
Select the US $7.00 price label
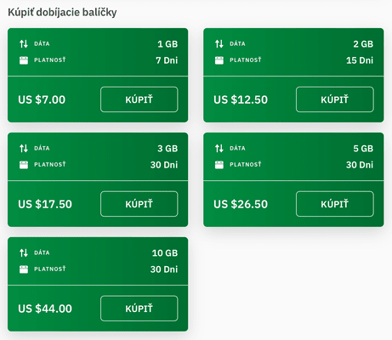(42, 99)
